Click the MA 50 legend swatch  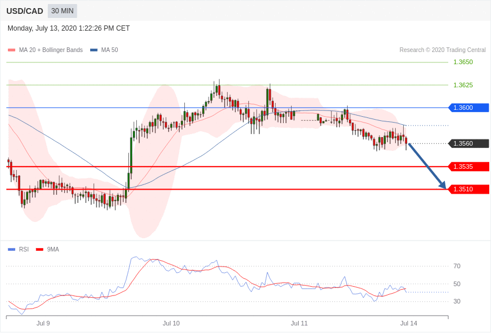tap(94, 50)
